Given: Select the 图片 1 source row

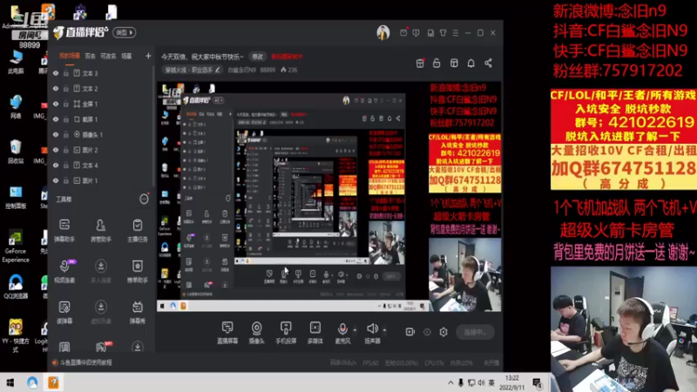Looking at the screenshot, I should pyautogui.click(x=100, y=180).
